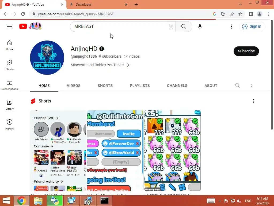Go back in browser
The image size is (274, 206).
[x=6, y=14]
